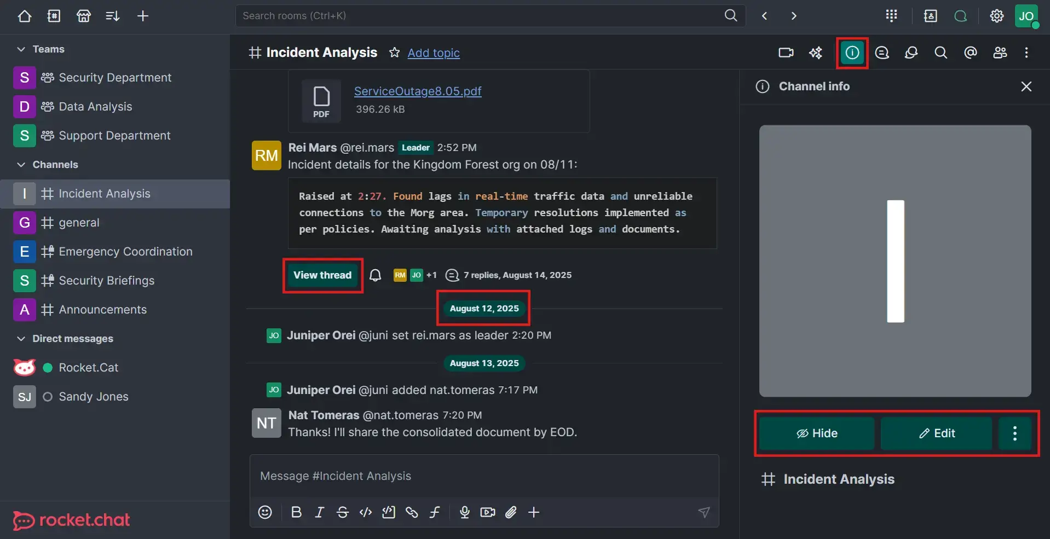
Task: Search messages in channel header
Action: pos(941,53)
